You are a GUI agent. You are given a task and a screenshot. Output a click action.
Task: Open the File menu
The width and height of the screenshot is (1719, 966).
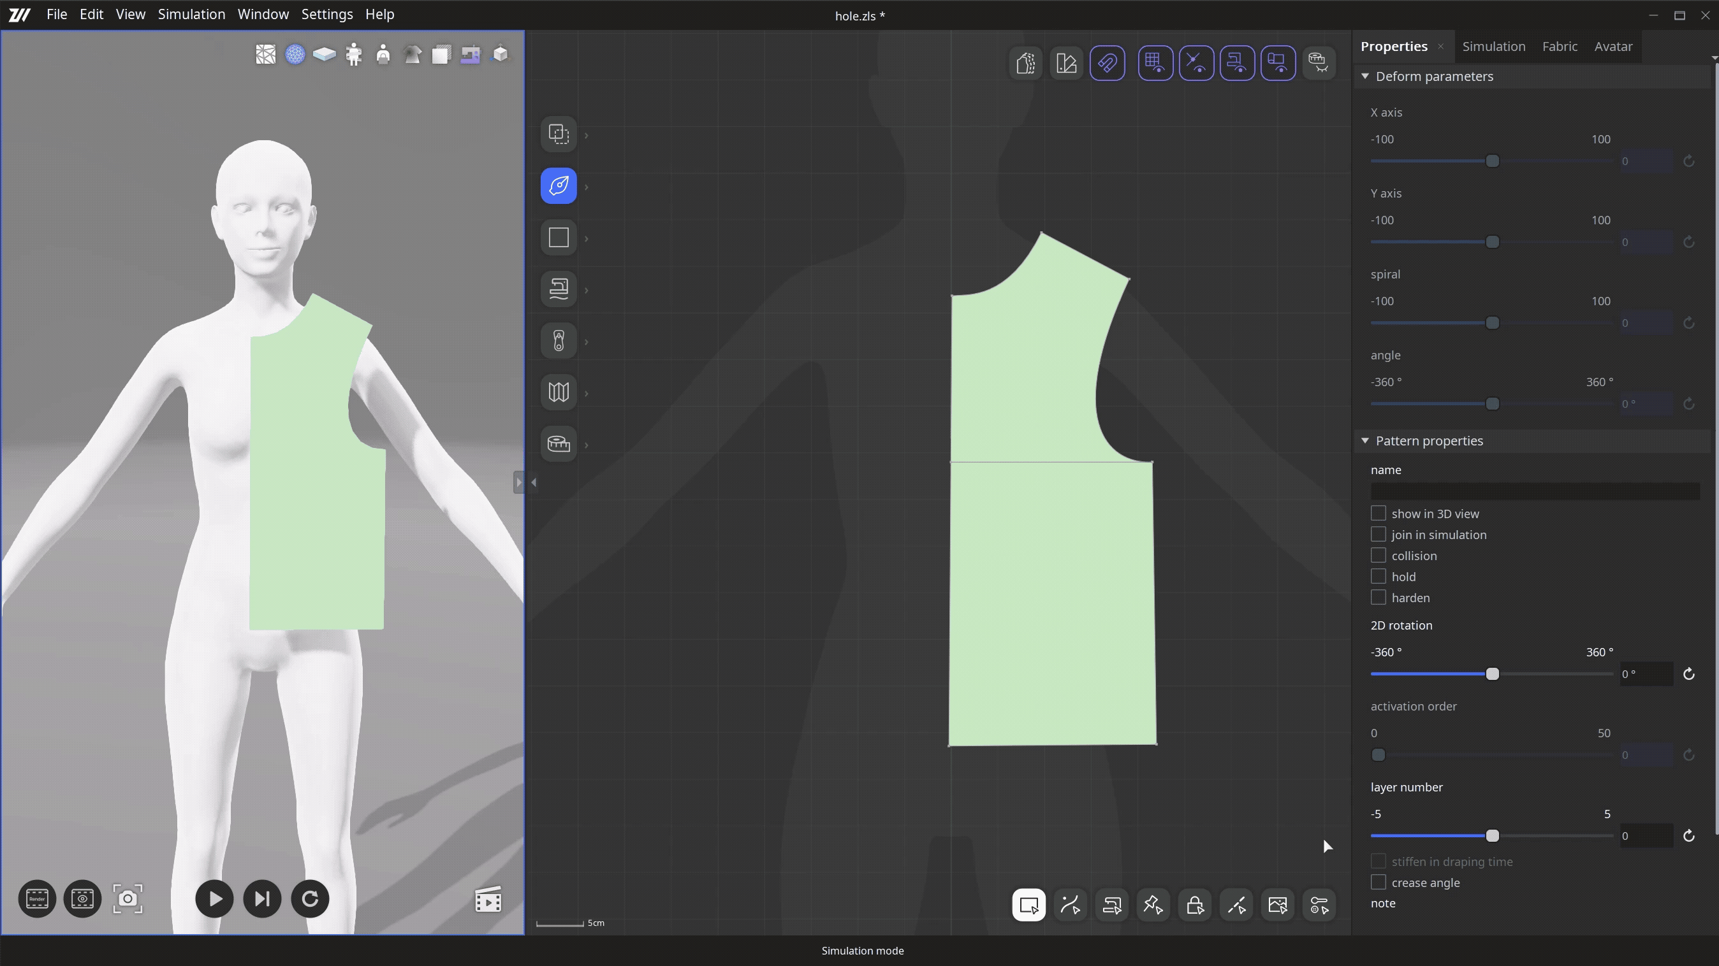(x=57, y=14)
